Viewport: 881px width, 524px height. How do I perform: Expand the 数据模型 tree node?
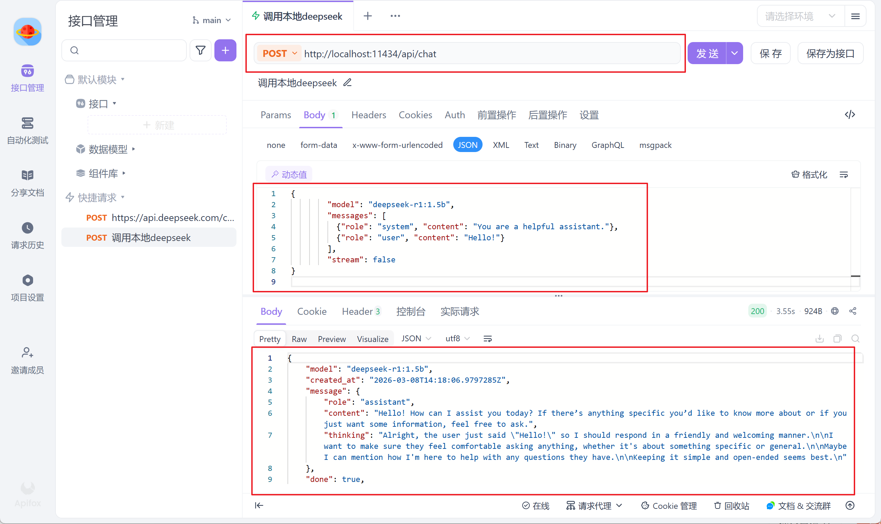(108, 149)
